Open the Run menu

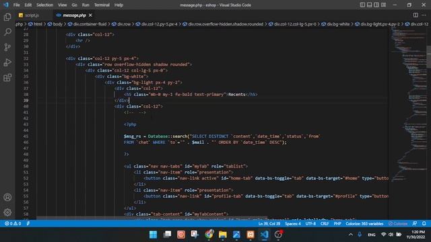(x=86, y=5)
